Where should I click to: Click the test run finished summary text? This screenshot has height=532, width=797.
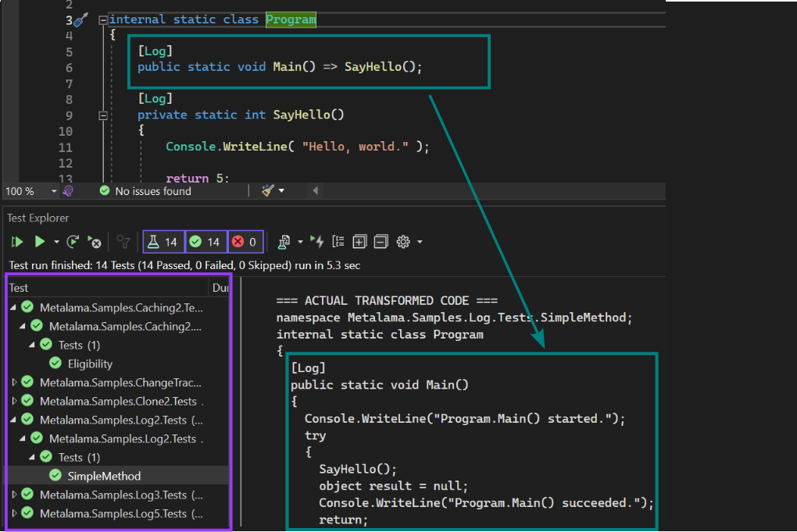click(184, 265)
